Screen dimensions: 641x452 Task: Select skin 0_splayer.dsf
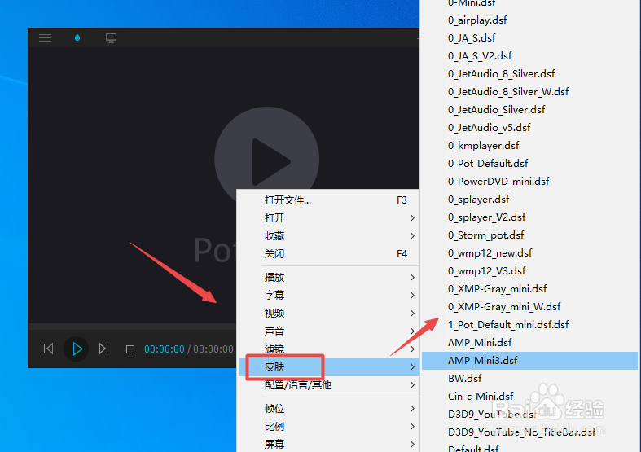[x=529, y=200]
